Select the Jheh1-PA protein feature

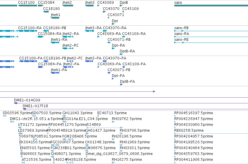point(55,73)
